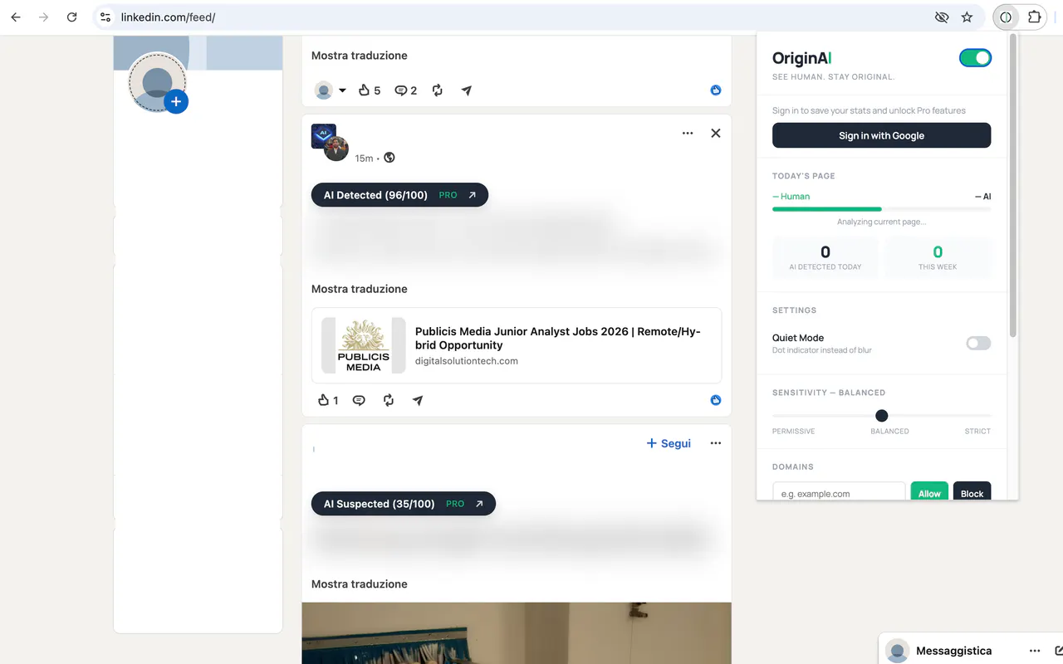Click digitalsolutiontech.com source text
1063x664 pixels.
click(x=467, y=361)
